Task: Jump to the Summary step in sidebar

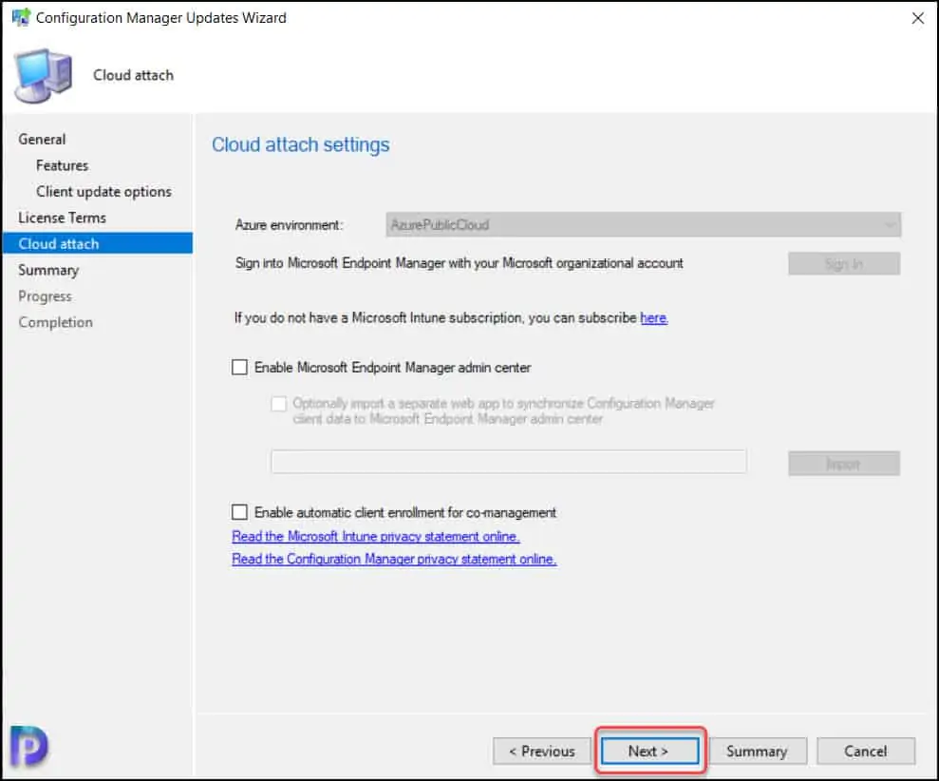Action: (x=48, y=271)
